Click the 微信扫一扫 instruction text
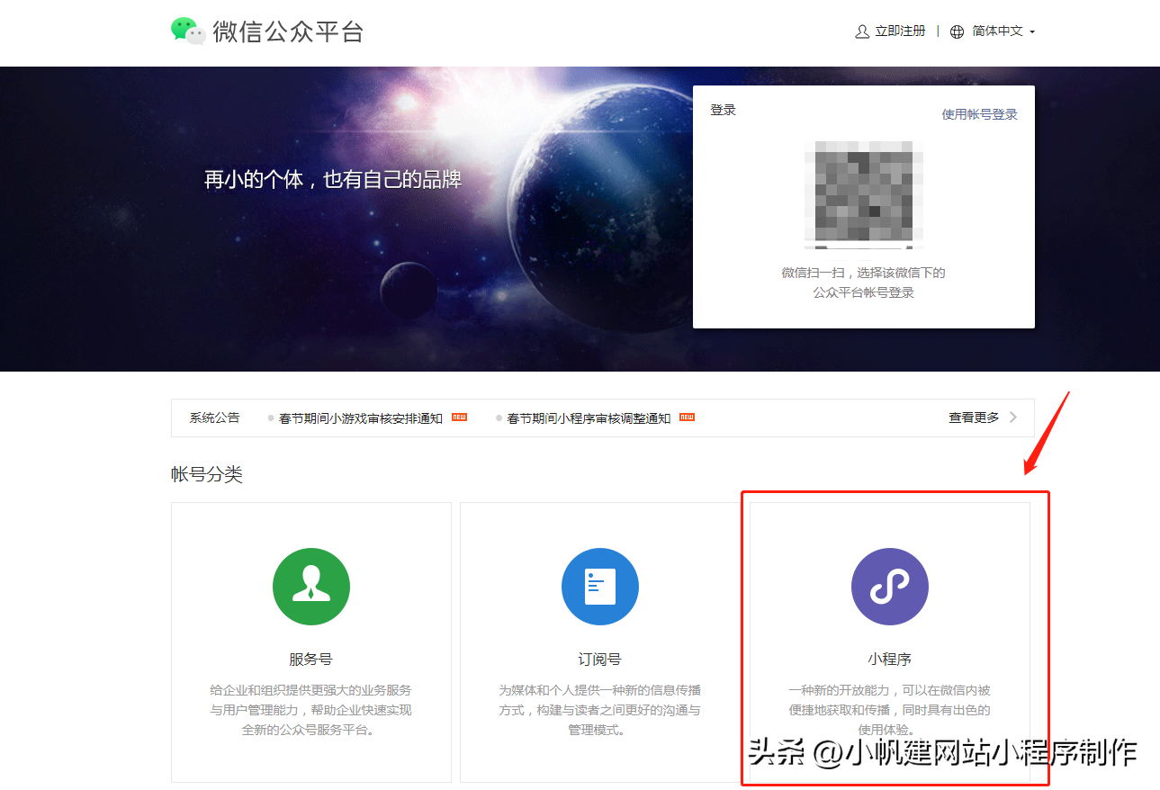Screen dimensions: 1160x790 864,283
